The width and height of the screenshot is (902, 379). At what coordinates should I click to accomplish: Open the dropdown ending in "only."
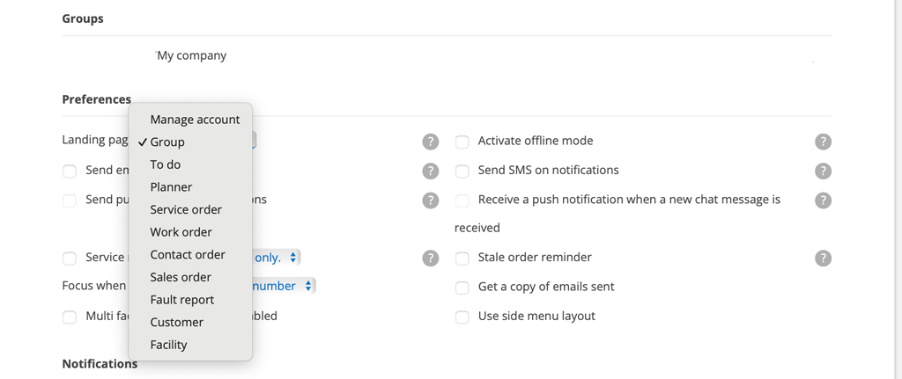(x=277, y=258)
